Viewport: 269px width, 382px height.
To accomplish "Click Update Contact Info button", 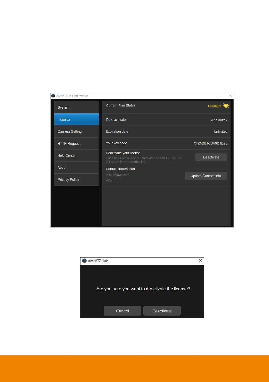I will click(x=206, y=176).
